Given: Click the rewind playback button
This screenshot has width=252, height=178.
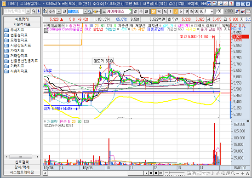Looking at the screenshot, I should coord(151,173).
